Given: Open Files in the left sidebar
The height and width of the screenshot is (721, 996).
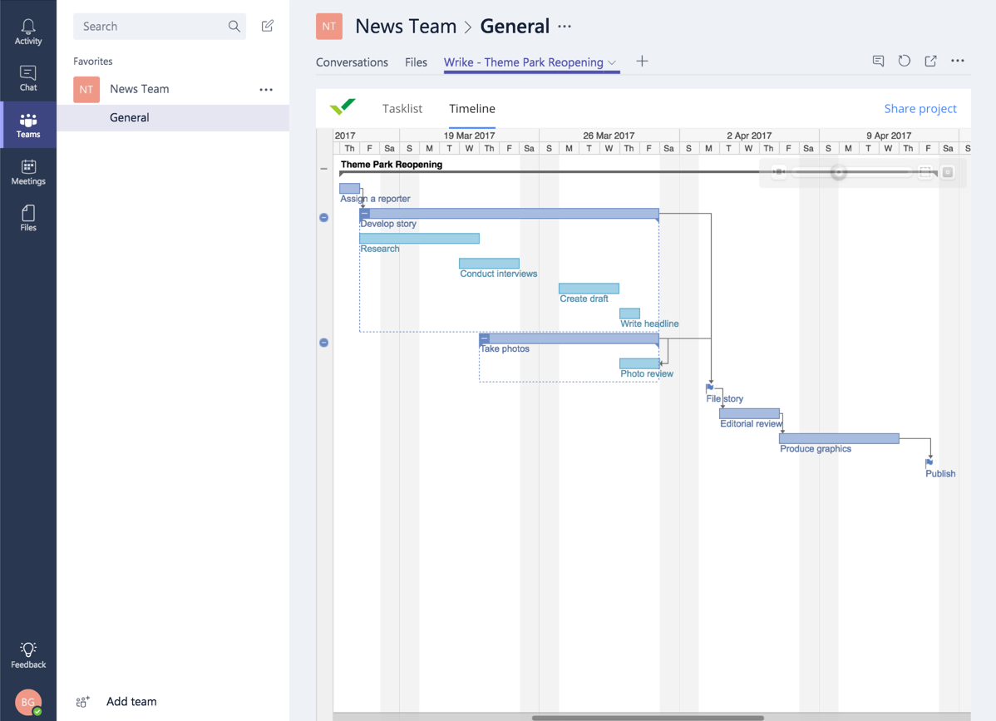Looking at the screenshot, I should coord(28,218).
